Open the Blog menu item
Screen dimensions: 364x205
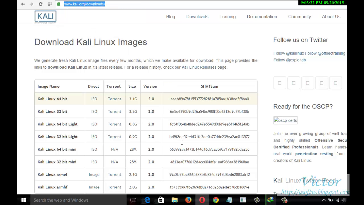171,17
